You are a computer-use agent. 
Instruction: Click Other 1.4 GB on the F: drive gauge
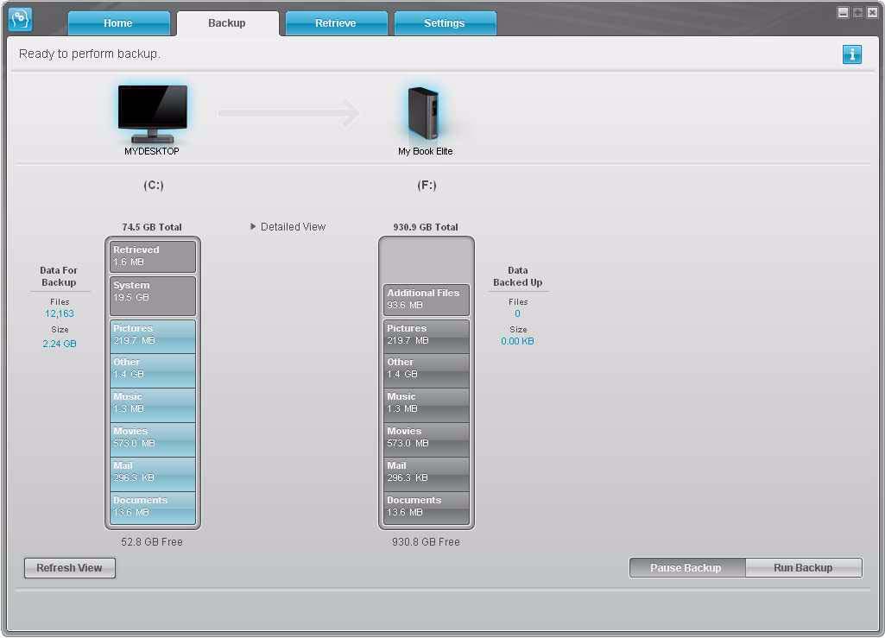(427, 371)
